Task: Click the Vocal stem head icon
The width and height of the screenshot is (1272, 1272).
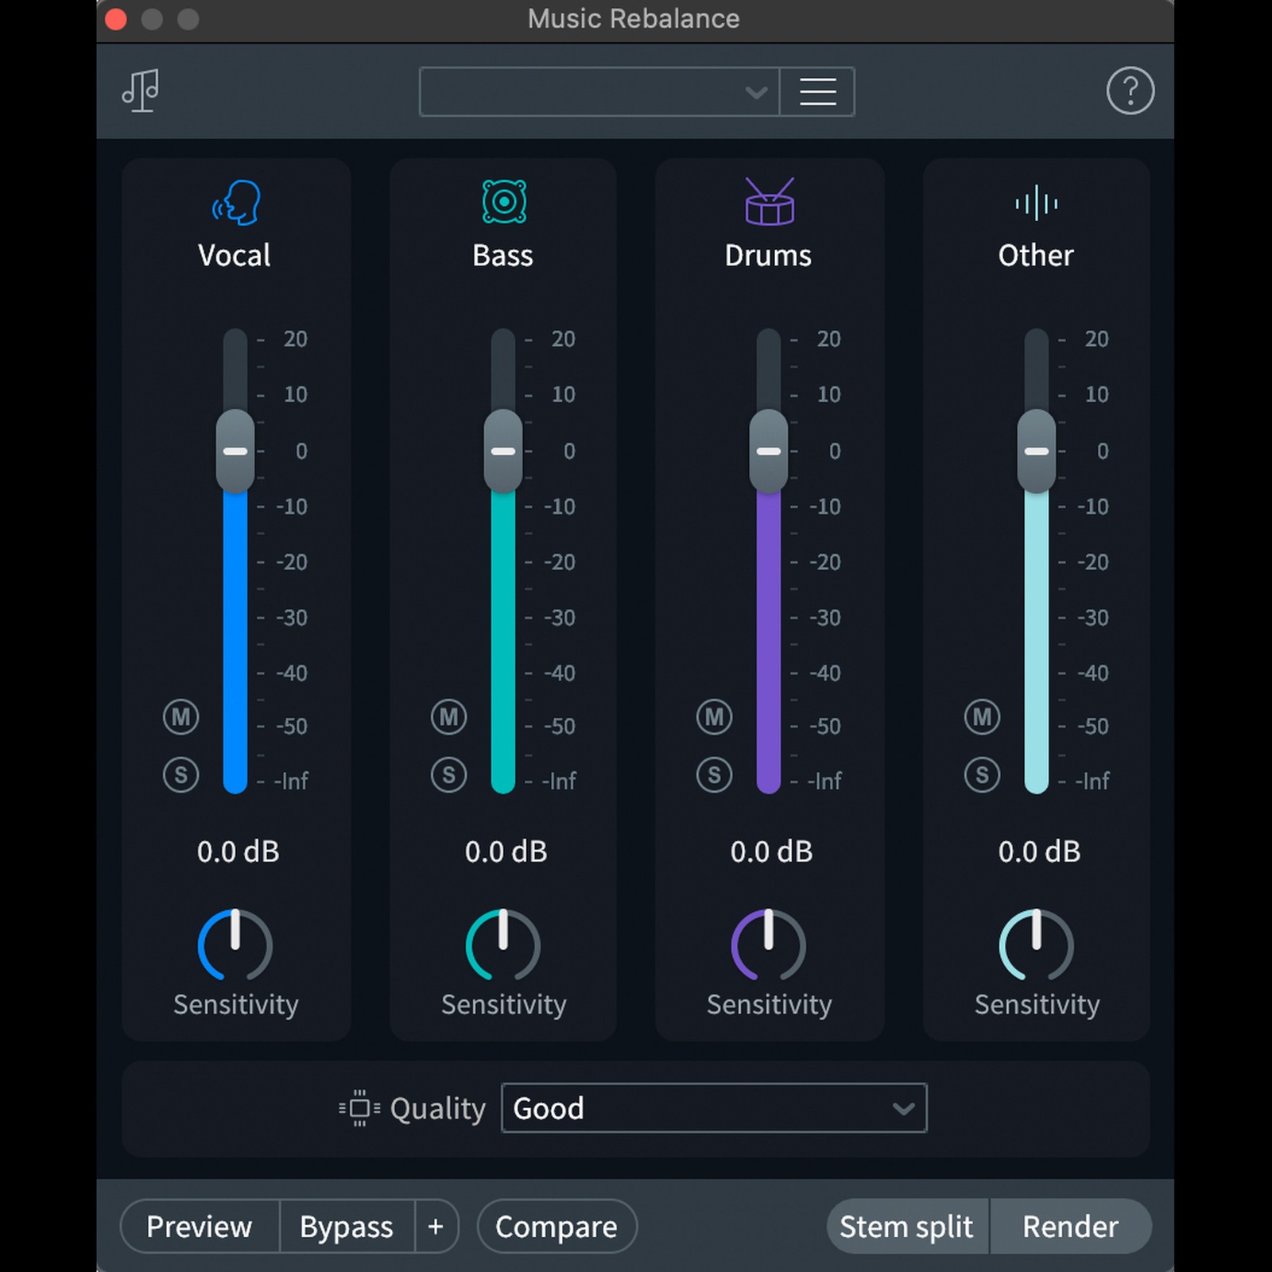Action: tap(235, 203)
